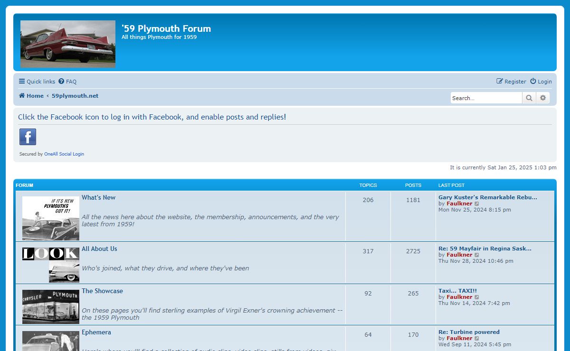Screen dimensions: 570x351
Task: View latest post icon in The Showcase row
Action: [477, 297]
